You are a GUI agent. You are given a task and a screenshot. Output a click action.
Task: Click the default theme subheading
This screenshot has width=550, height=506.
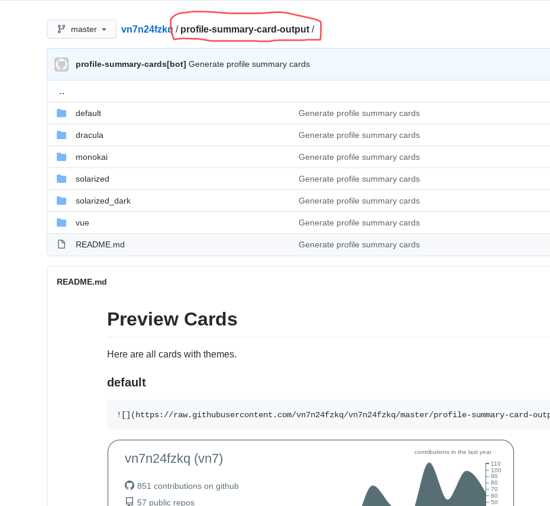pyautogui.click(x=127, y=382)
